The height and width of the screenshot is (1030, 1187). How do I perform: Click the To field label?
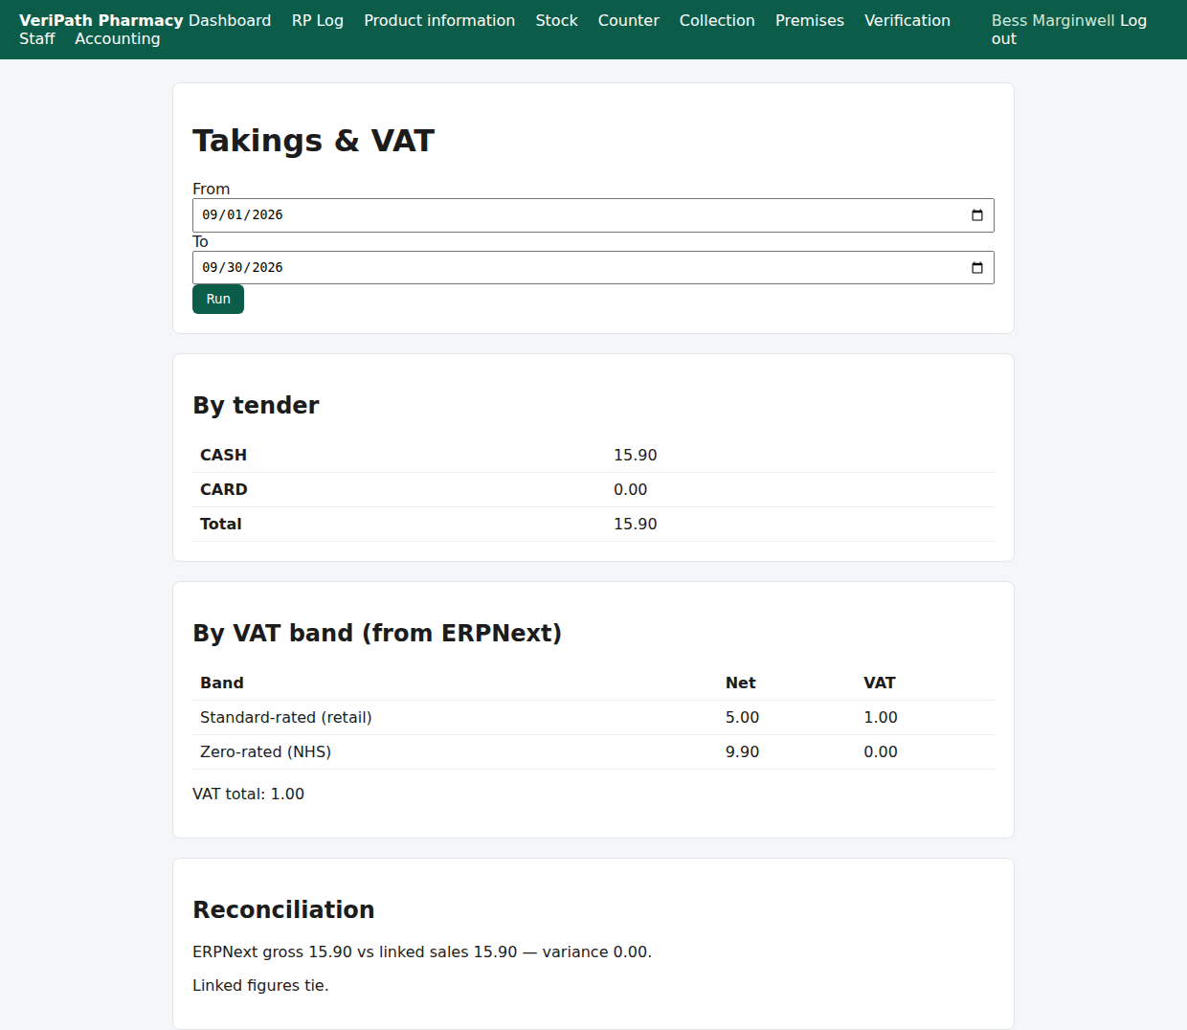click(200, 242)
